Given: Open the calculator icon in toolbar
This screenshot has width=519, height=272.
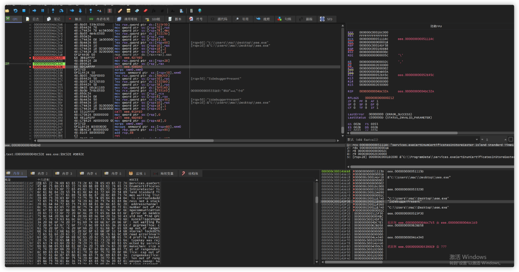Looking at the screenshot, I should point(192,10).
